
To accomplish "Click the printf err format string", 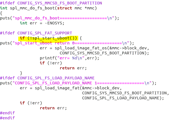I will 71,58.
